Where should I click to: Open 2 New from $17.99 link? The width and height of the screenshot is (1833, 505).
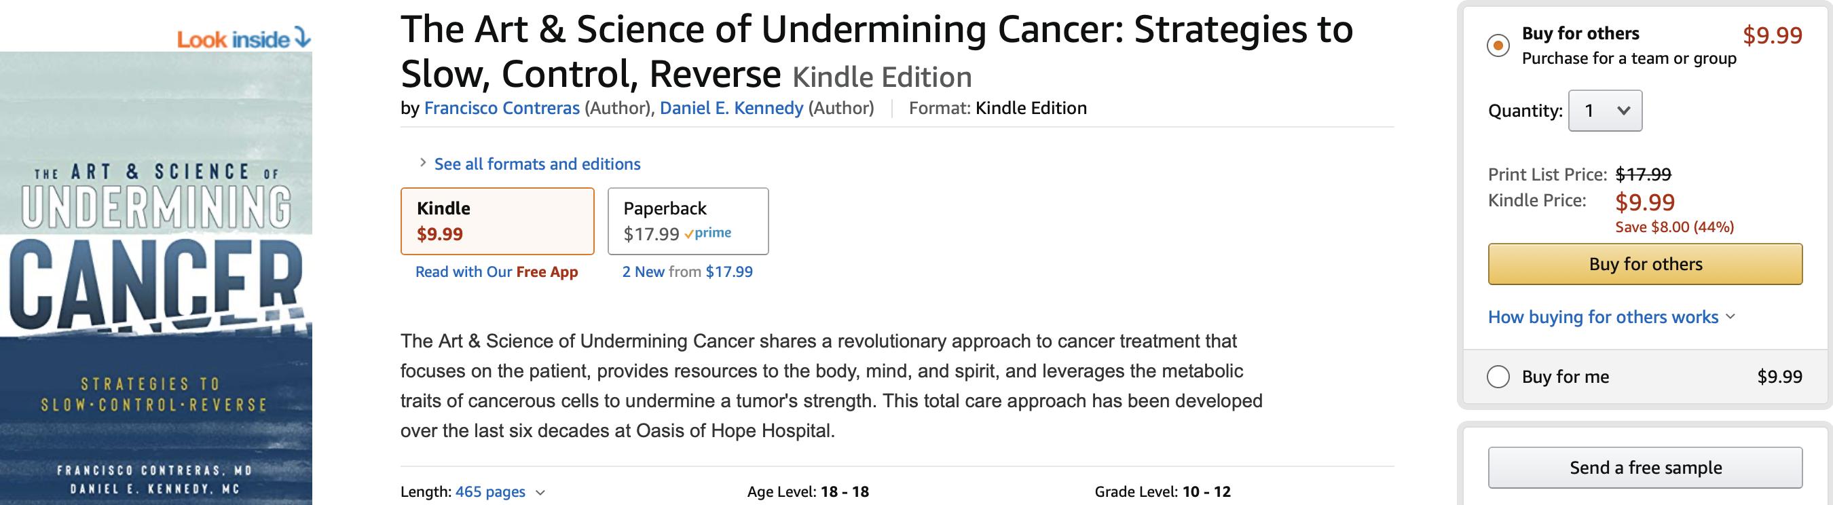click(x=686, y=272)
